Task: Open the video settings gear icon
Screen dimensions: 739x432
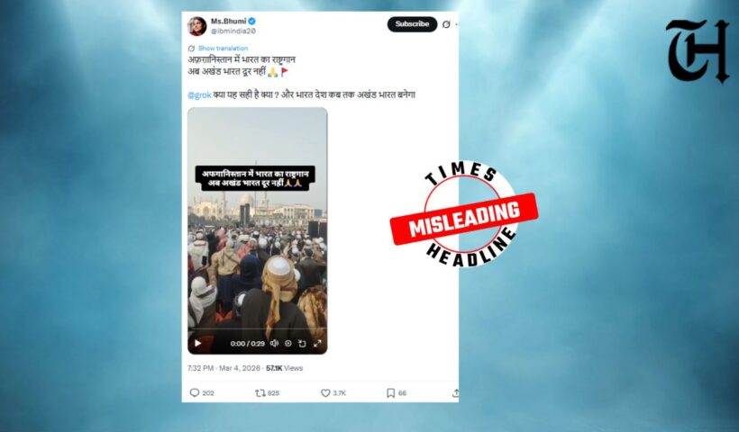Action: (x=288, y=344)
